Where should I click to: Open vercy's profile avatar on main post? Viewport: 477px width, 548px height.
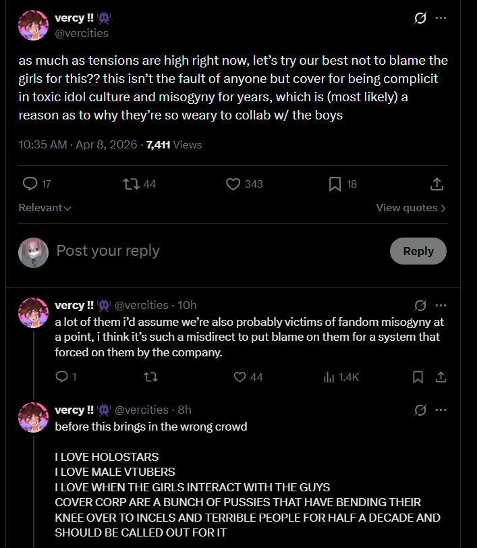pyautogui.click(x=33, y=25)
